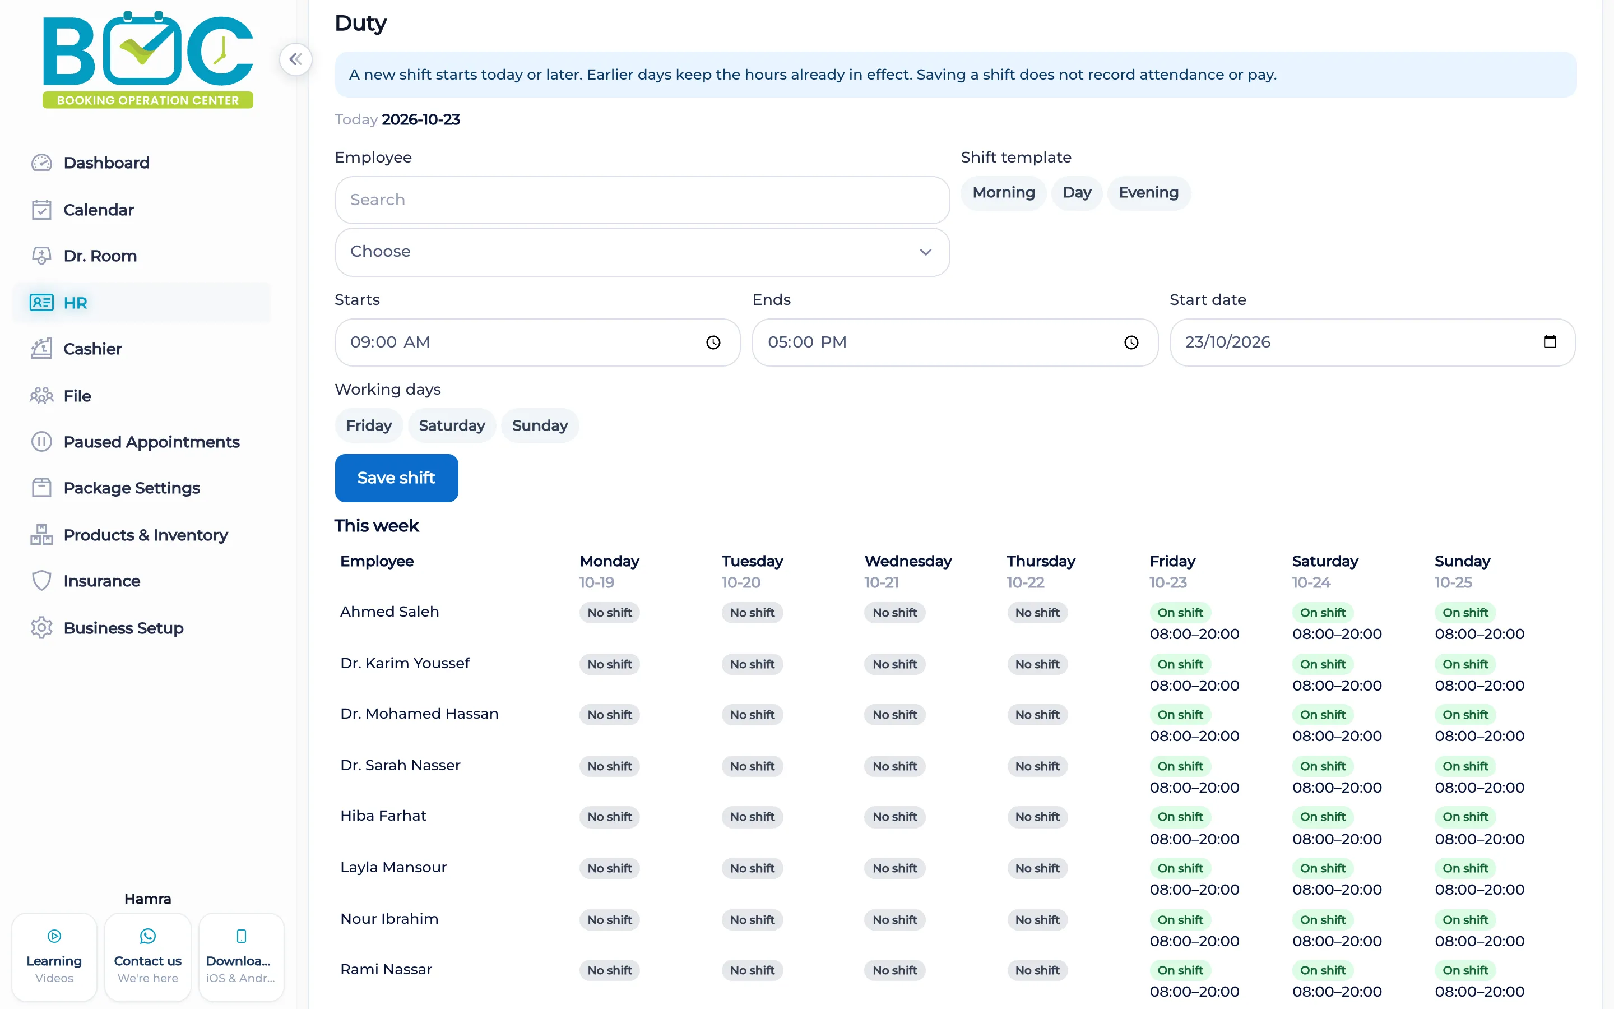Click the HR ID card icon
The image size is (1614, 1009).
(x=41, y=303)
